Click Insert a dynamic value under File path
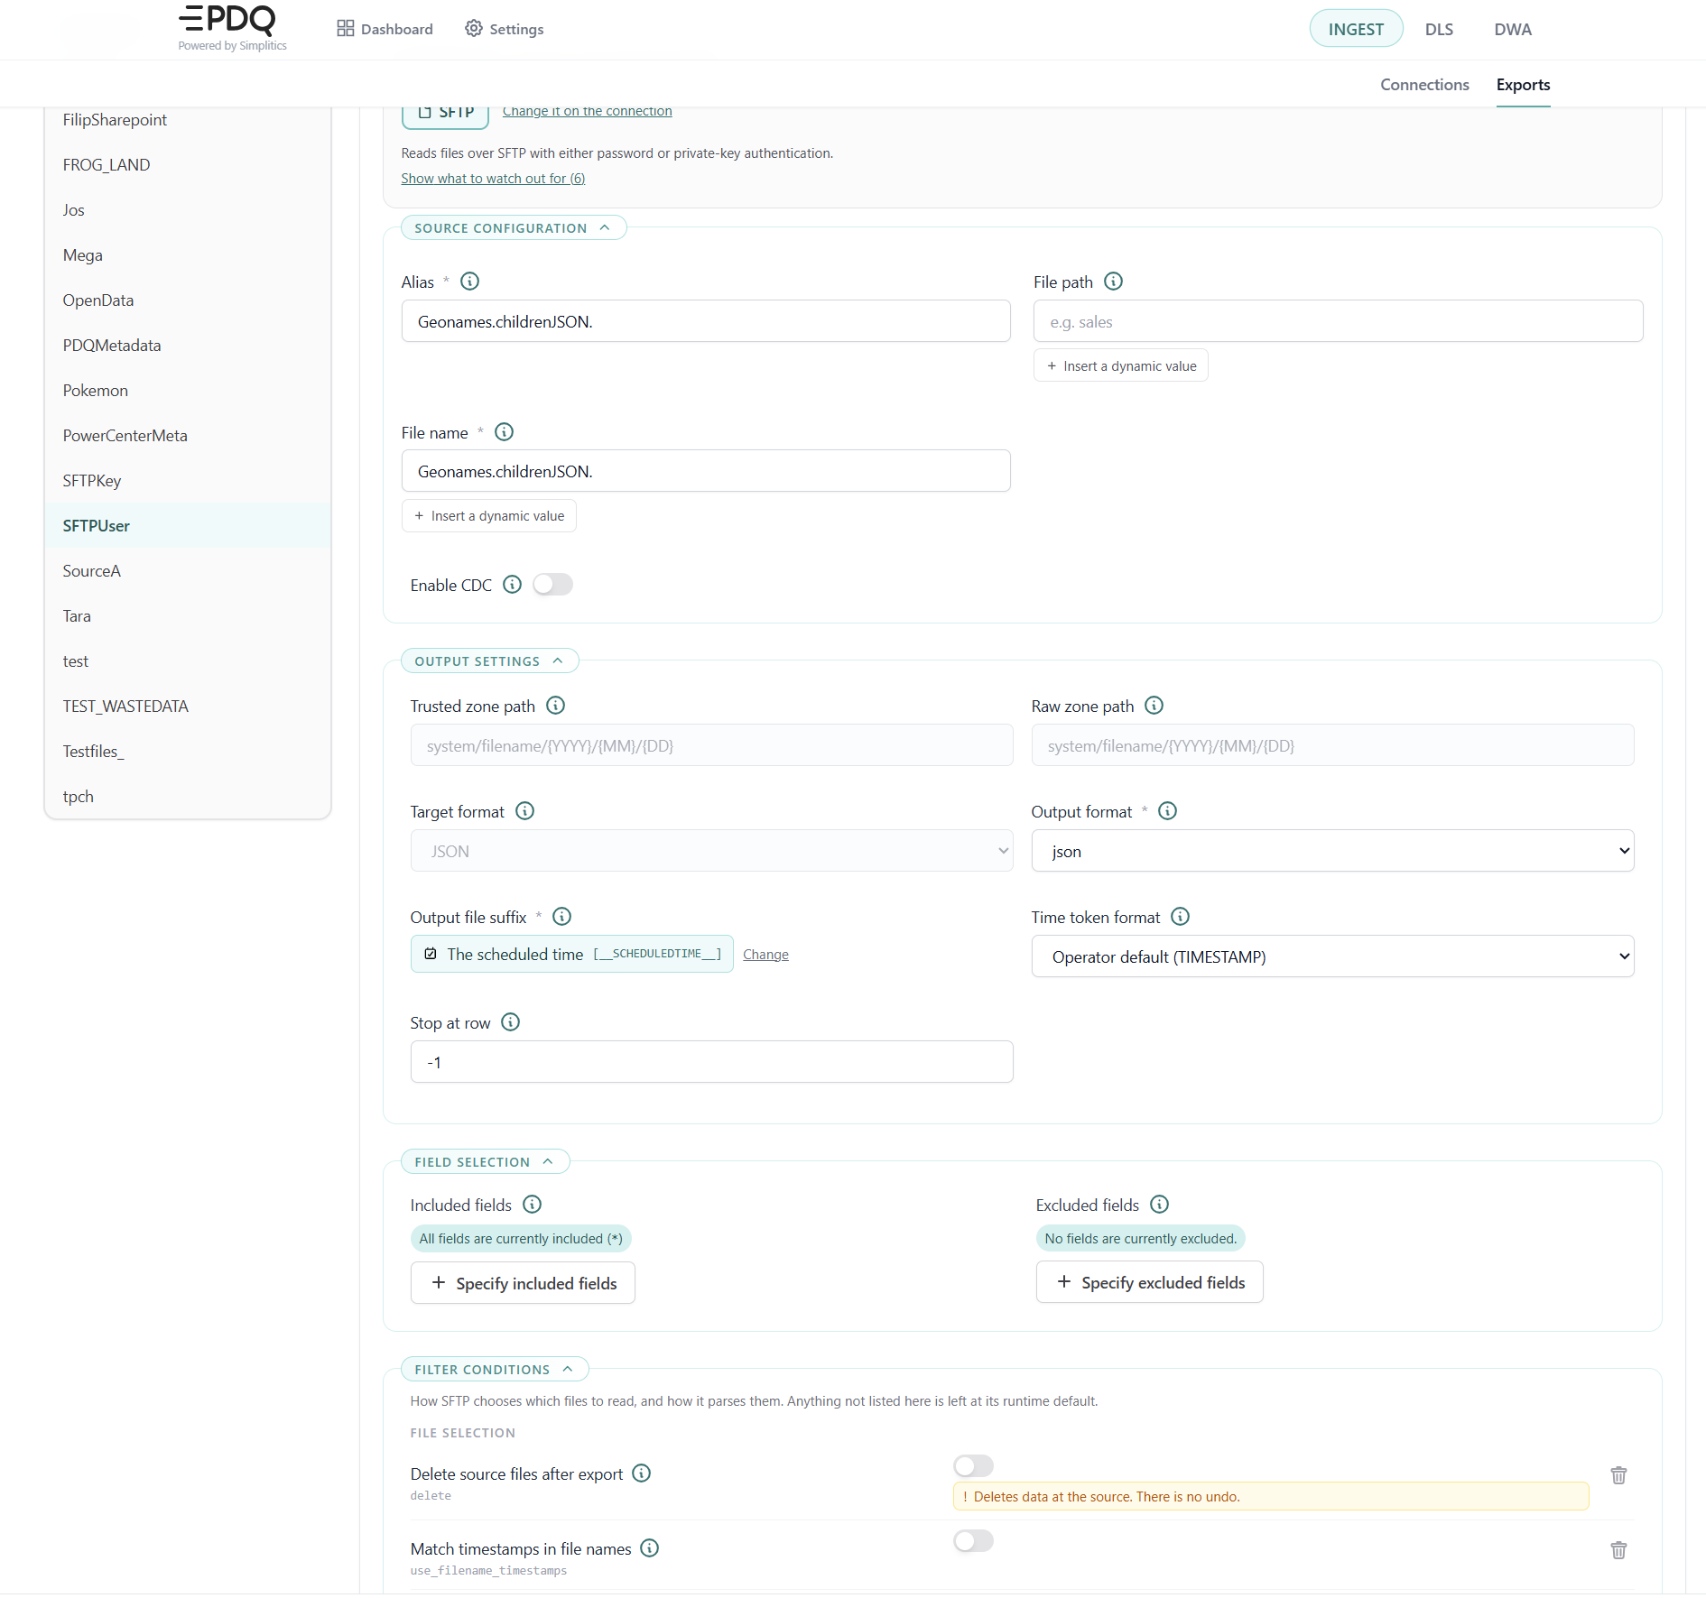Viewport: 1706px width, 1598px height. [1121, 365]
